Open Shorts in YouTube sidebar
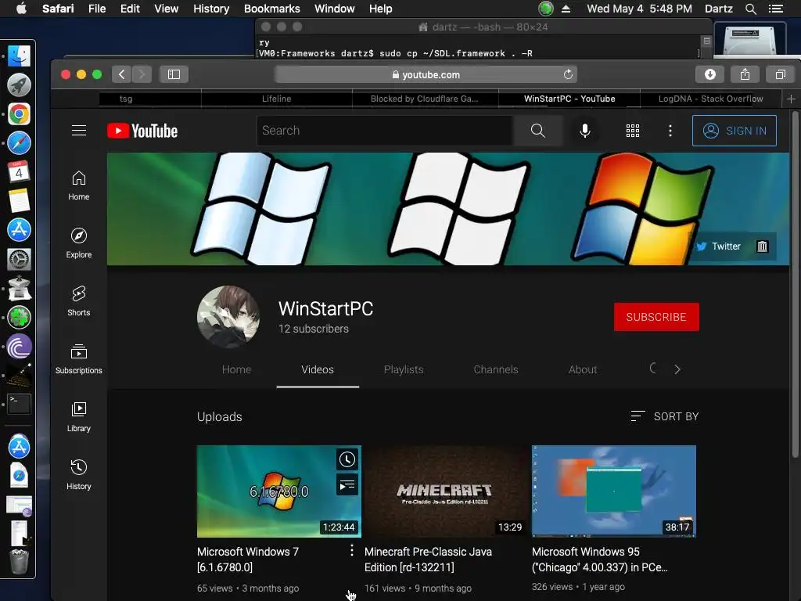This screenshot has height=601, width=801. tap(79, 300)
